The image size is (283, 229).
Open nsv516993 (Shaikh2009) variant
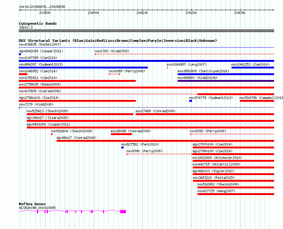[218, 184]
